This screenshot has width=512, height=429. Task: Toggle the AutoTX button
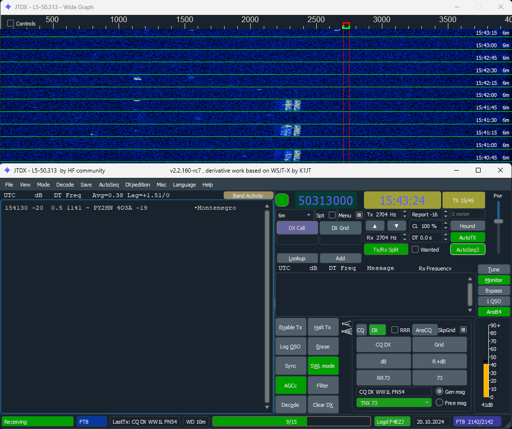[468, 238]
